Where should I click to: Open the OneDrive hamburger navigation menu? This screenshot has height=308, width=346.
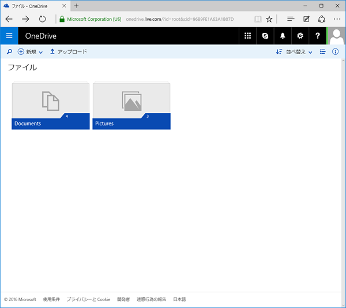(x=9, y=36)
